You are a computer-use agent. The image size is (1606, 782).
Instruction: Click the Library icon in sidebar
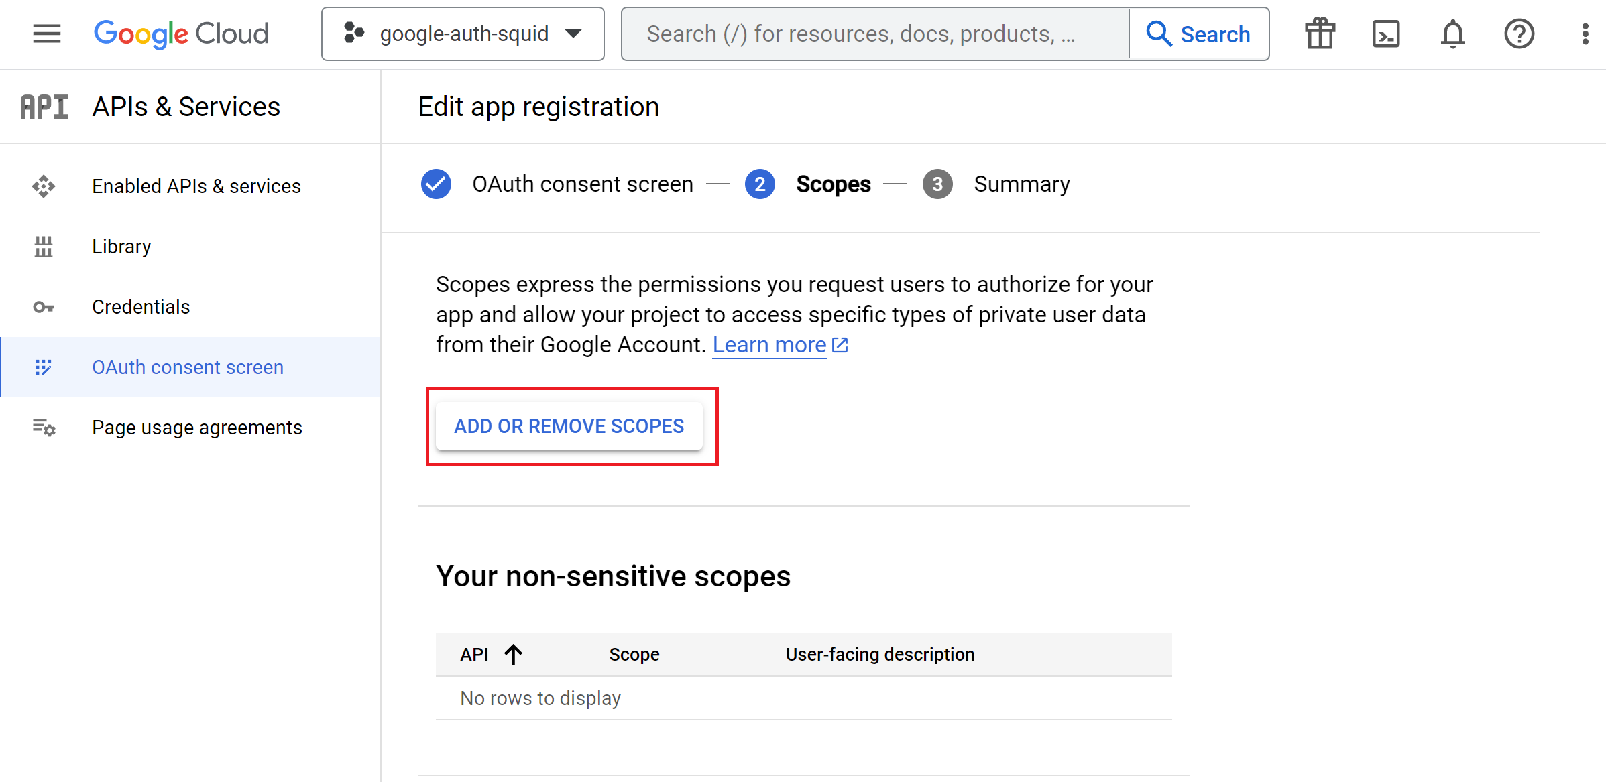coord(44,246)
